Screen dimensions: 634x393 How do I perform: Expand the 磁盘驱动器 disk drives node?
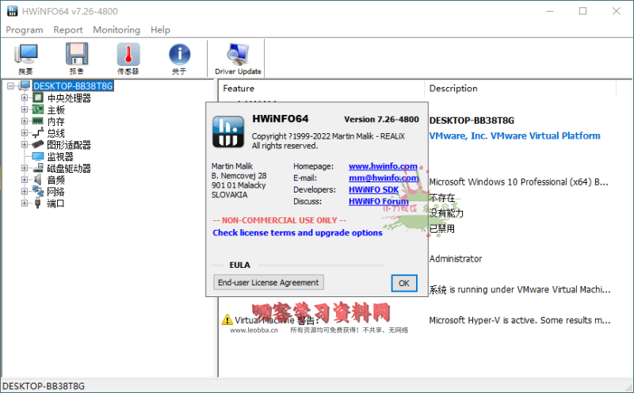(x=25, y=169)
